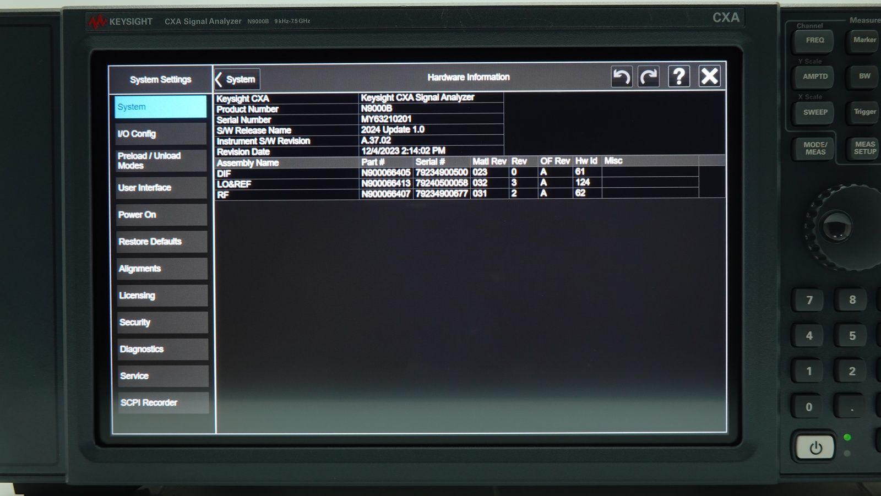Push the SWEEP hardware key
This screenshot has height=496, width=881.
(x=815, y=112)
